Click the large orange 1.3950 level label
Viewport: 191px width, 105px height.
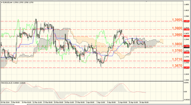pyautogui.click(x=177, y=20)
